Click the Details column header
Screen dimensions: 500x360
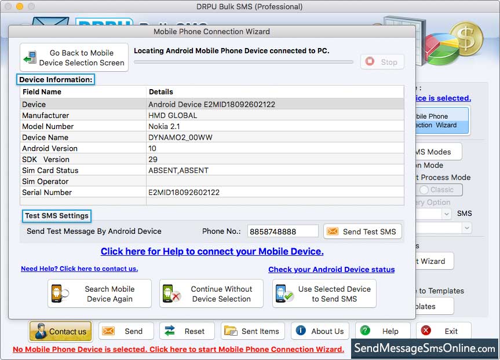coord(275,92)
